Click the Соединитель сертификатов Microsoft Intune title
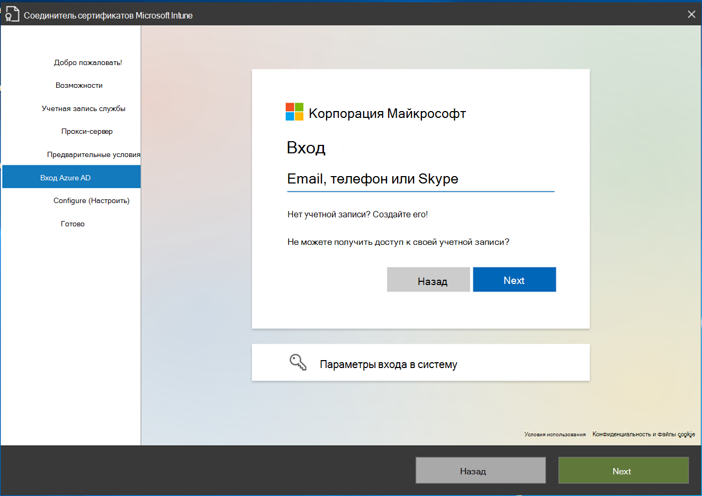The width and height of the screenshot is (702, 496). [x=108, y=15]
